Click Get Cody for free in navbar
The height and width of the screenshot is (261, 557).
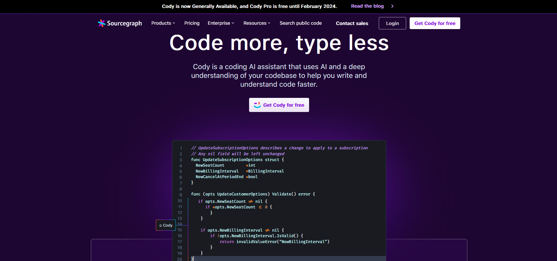[435, 23]
